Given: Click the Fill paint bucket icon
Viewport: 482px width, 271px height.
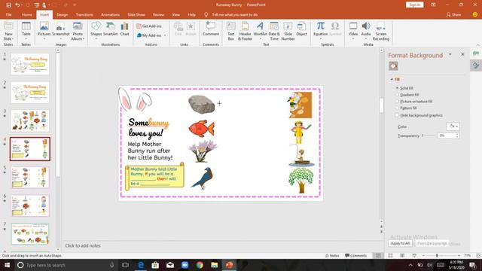Looking at the screenshot, I should (x=393, y=65).
